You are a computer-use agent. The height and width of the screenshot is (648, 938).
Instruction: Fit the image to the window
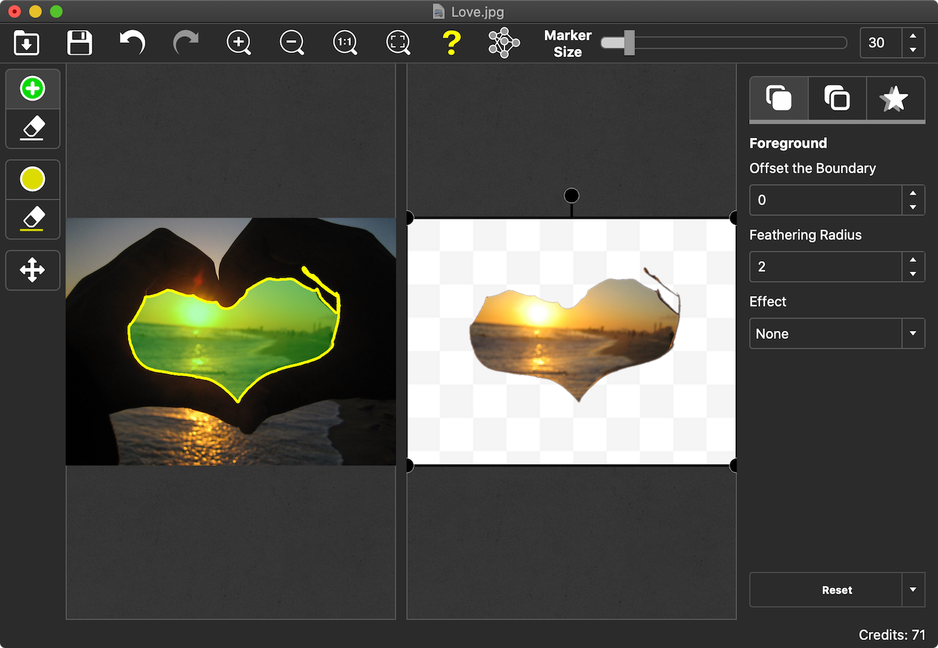click(x=398, y=42)
